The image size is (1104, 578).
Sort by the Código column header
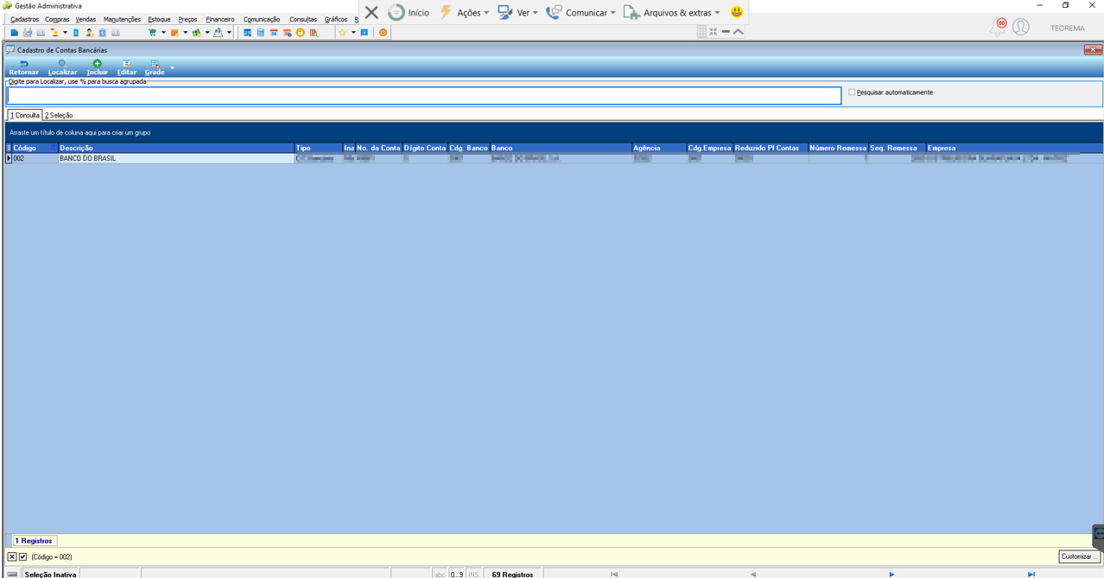click(x=35, y=148)
